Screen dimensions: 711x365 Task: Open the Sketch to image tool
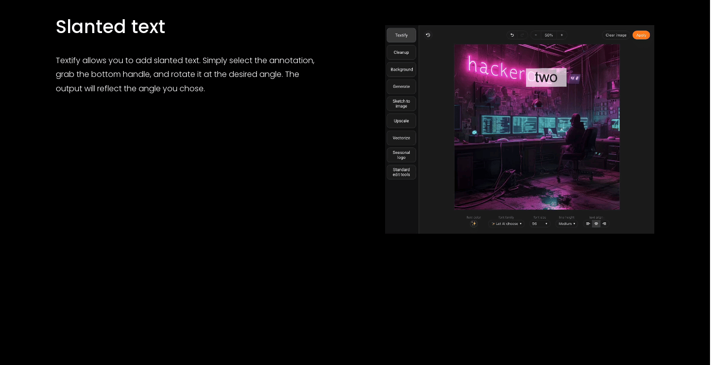click(401, 104)
